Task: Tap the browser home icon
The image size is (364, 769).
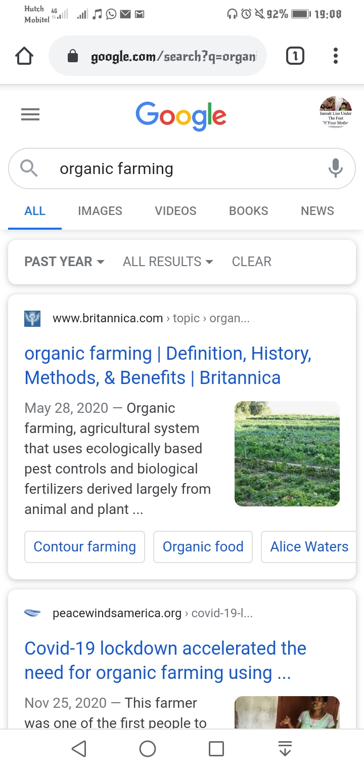Action: [24, 56]
